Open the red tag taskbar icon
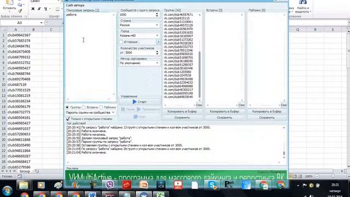The width and height of the screenshot is (350, 197). (126, 185)
